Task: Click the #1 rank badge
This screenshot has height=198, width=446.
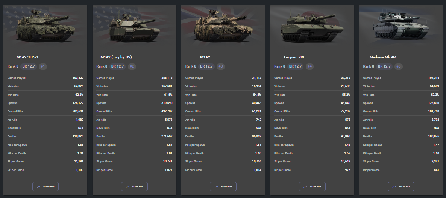Action: point(42,66)
